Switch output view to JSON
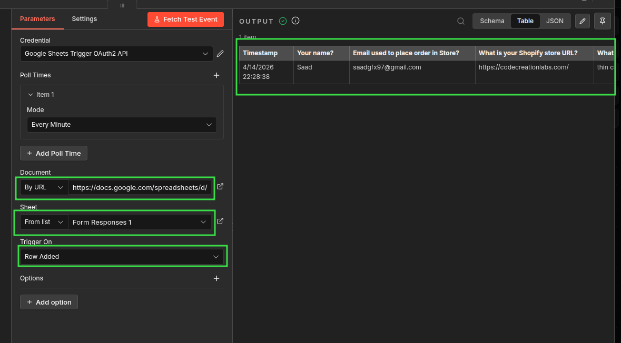 click(555, 21)
